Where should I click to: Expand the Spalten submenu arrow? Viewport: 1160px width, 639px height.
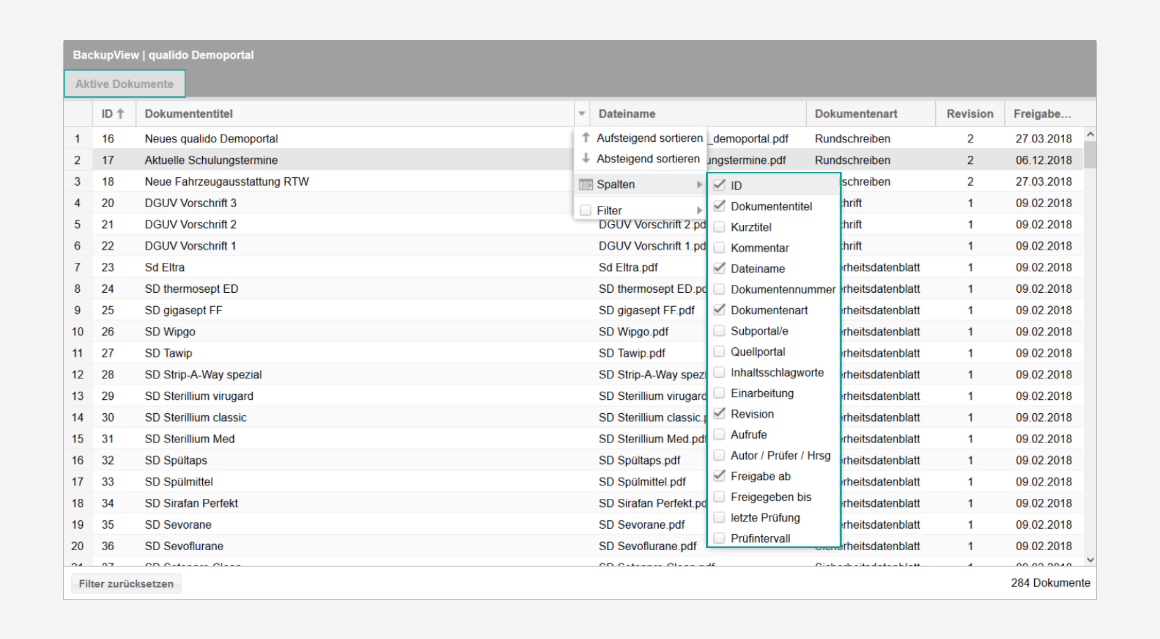699,185
